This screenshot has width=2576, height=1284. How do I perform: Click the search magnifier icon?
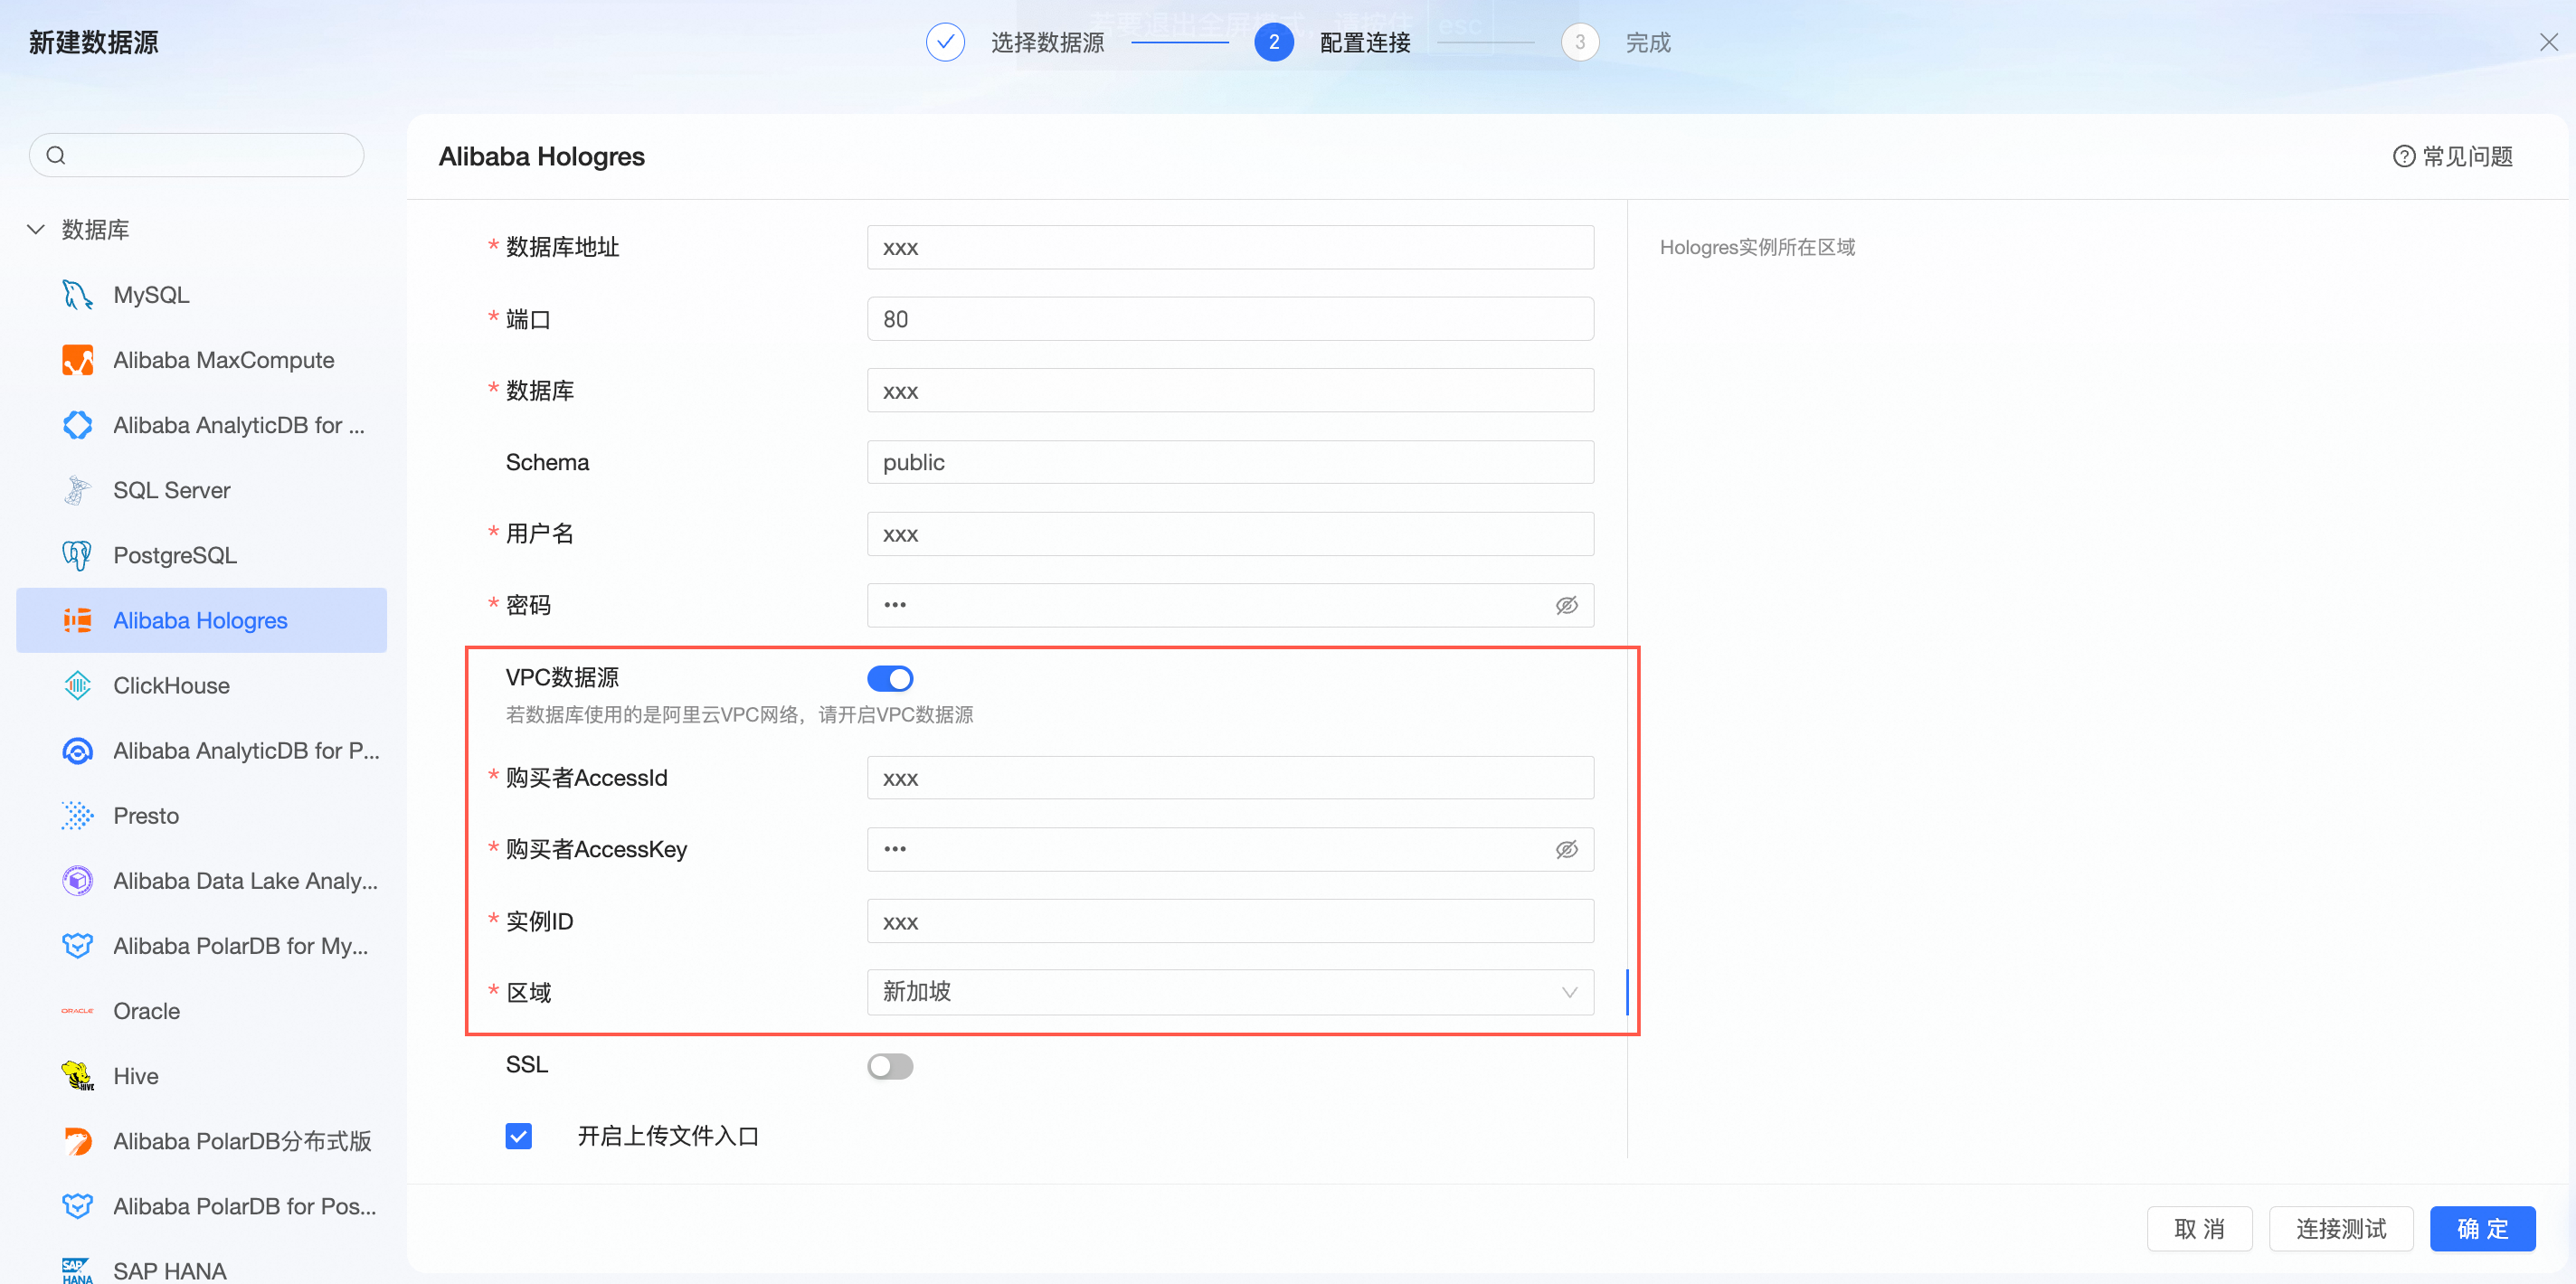pos(56,155)
